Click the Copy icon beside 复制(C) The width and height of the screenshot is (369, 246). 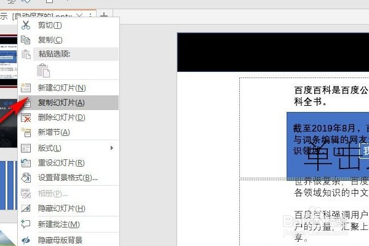pyautogui.click(x=26, y=40)
